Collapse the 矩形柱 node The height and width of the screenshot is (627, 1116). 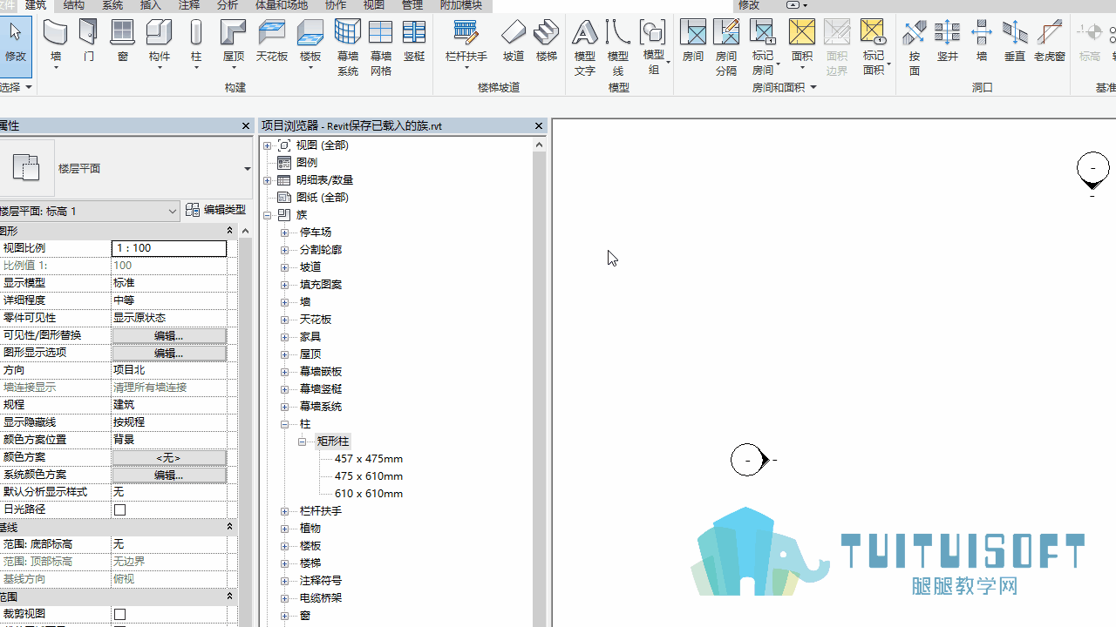pos(302,442)
